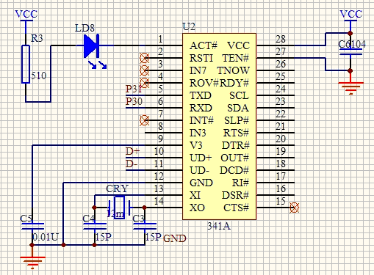Viewport: 374px width, 275px height.
Task: Click the R3 510 resistor symbol
Action: coord(26,64)
